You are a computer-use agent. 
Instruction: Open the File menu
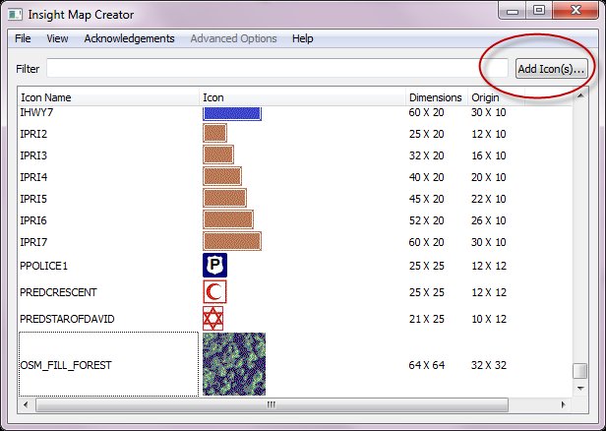(23, 38)
